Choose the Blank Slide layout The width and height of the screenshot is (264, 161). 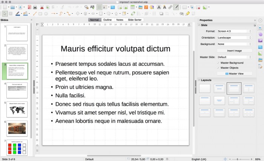(x=205, y=88)
